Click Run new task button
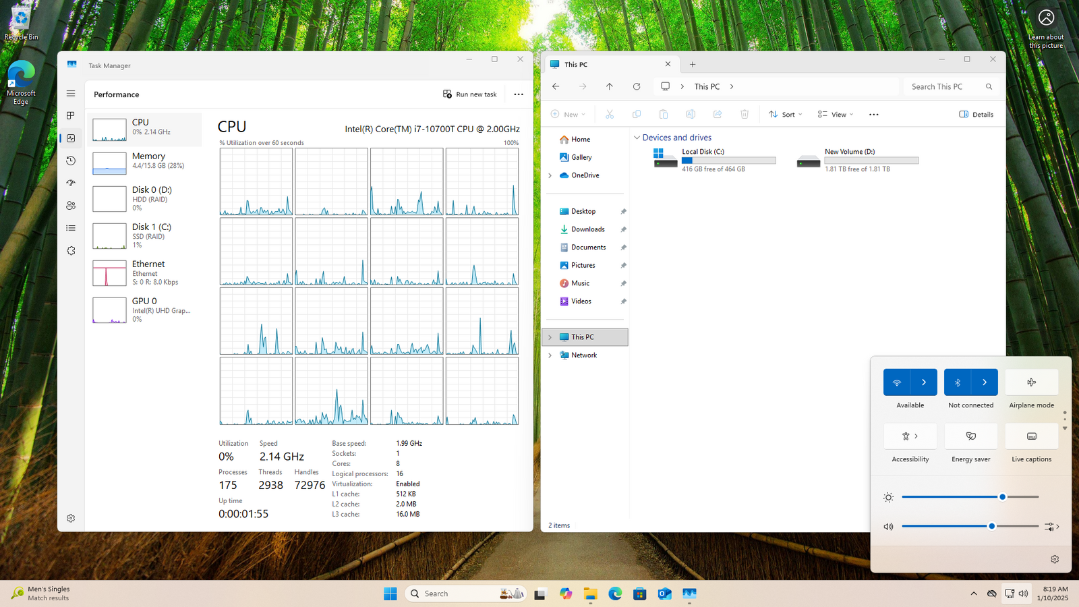This screenshot has width=1079, height=607. 470,94
